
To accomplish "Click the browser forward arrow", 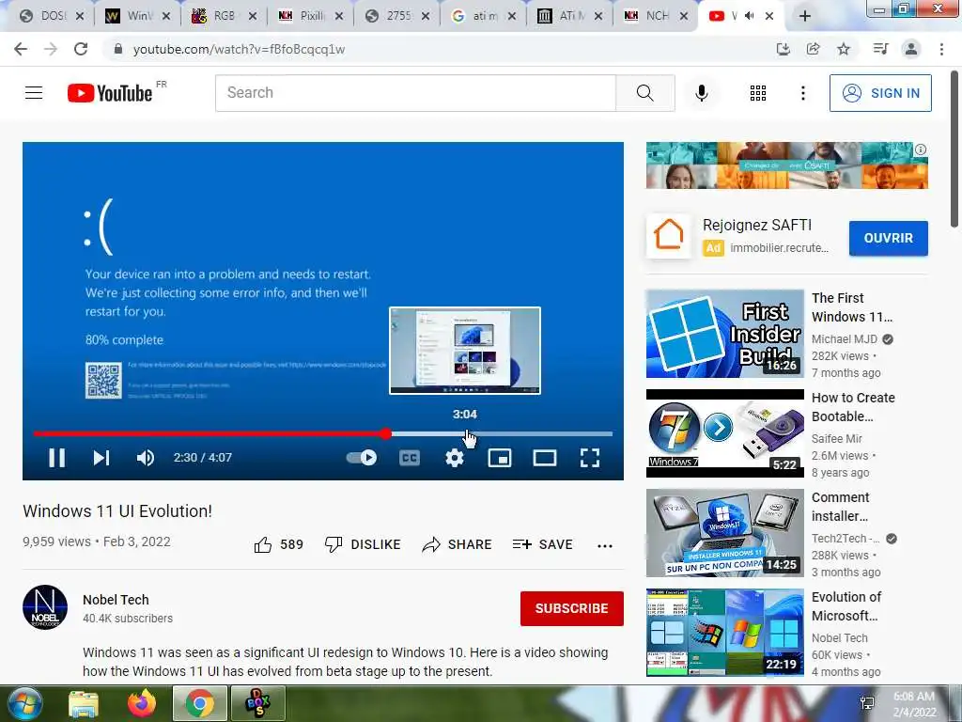I will [x=51, y=49].
